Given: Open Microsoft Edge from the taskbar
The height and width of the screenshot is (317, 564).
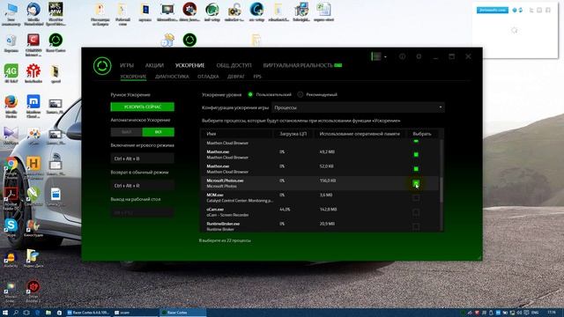Looking at the screenshot, I should (37, 313).
